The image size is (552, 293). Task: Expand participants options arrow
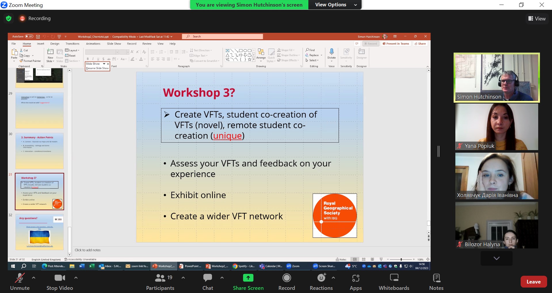coord(183,278)
